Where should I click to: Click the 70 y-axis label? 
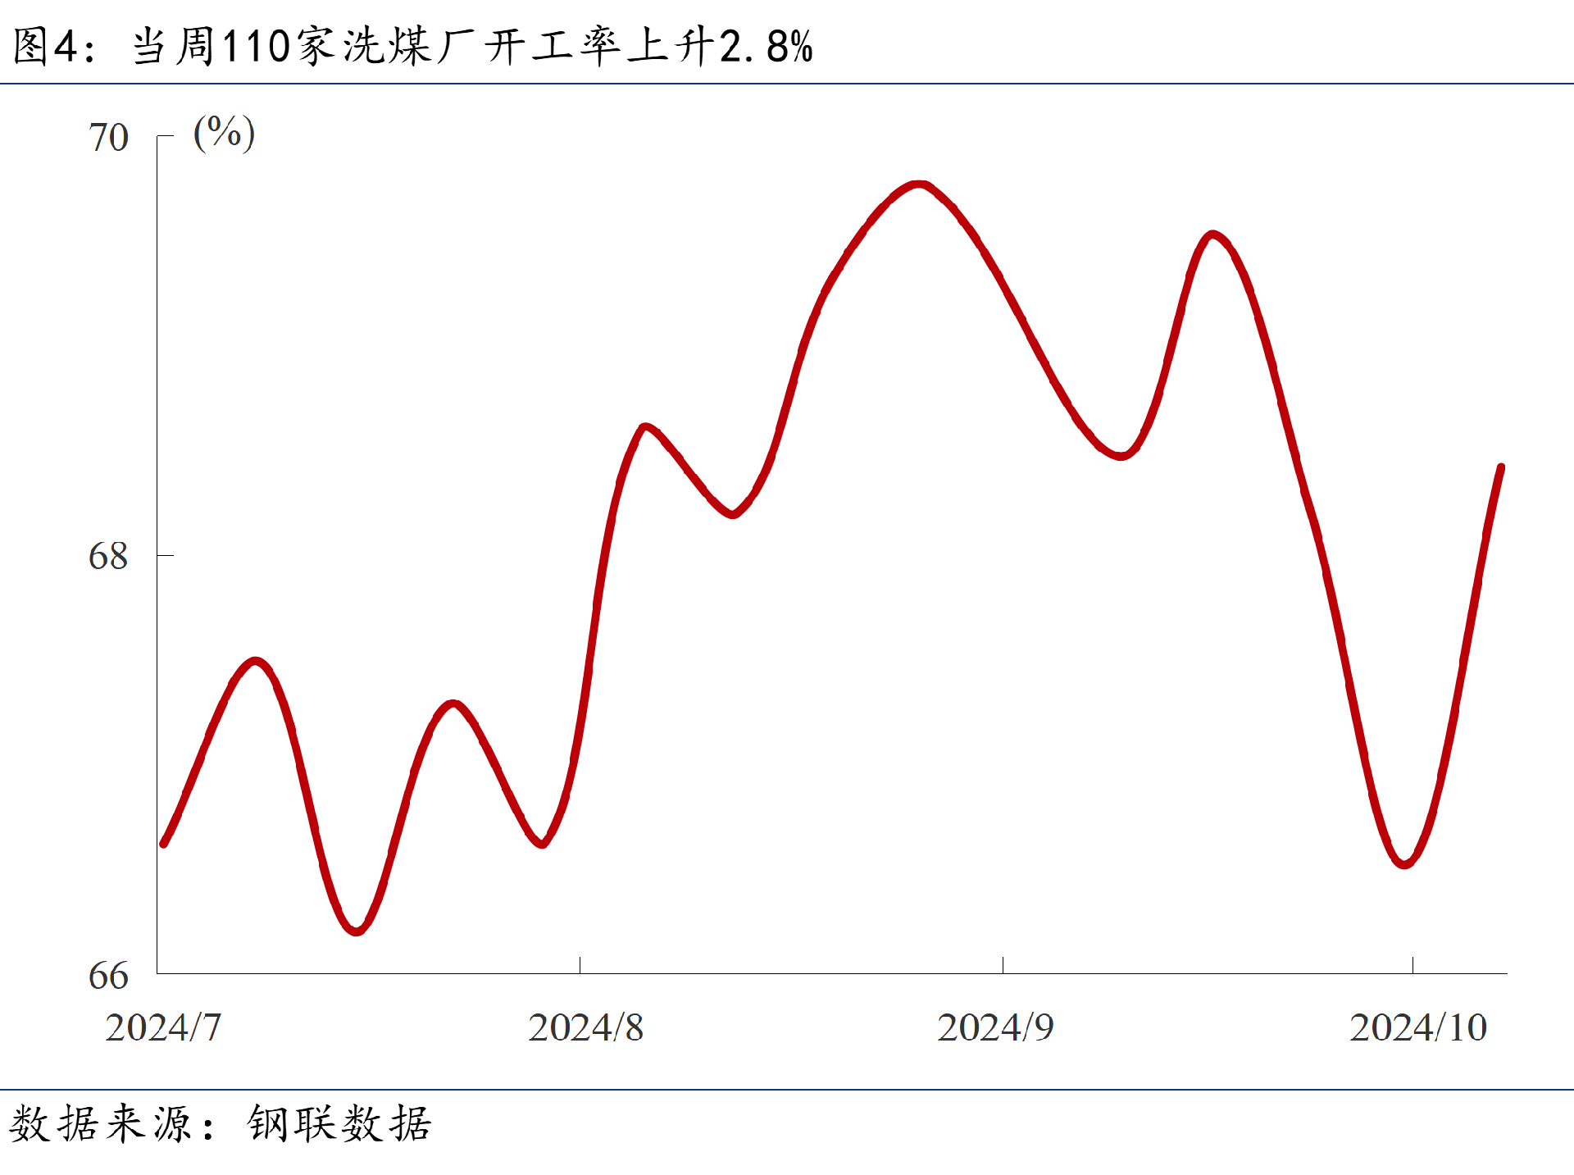click(108, 137)
